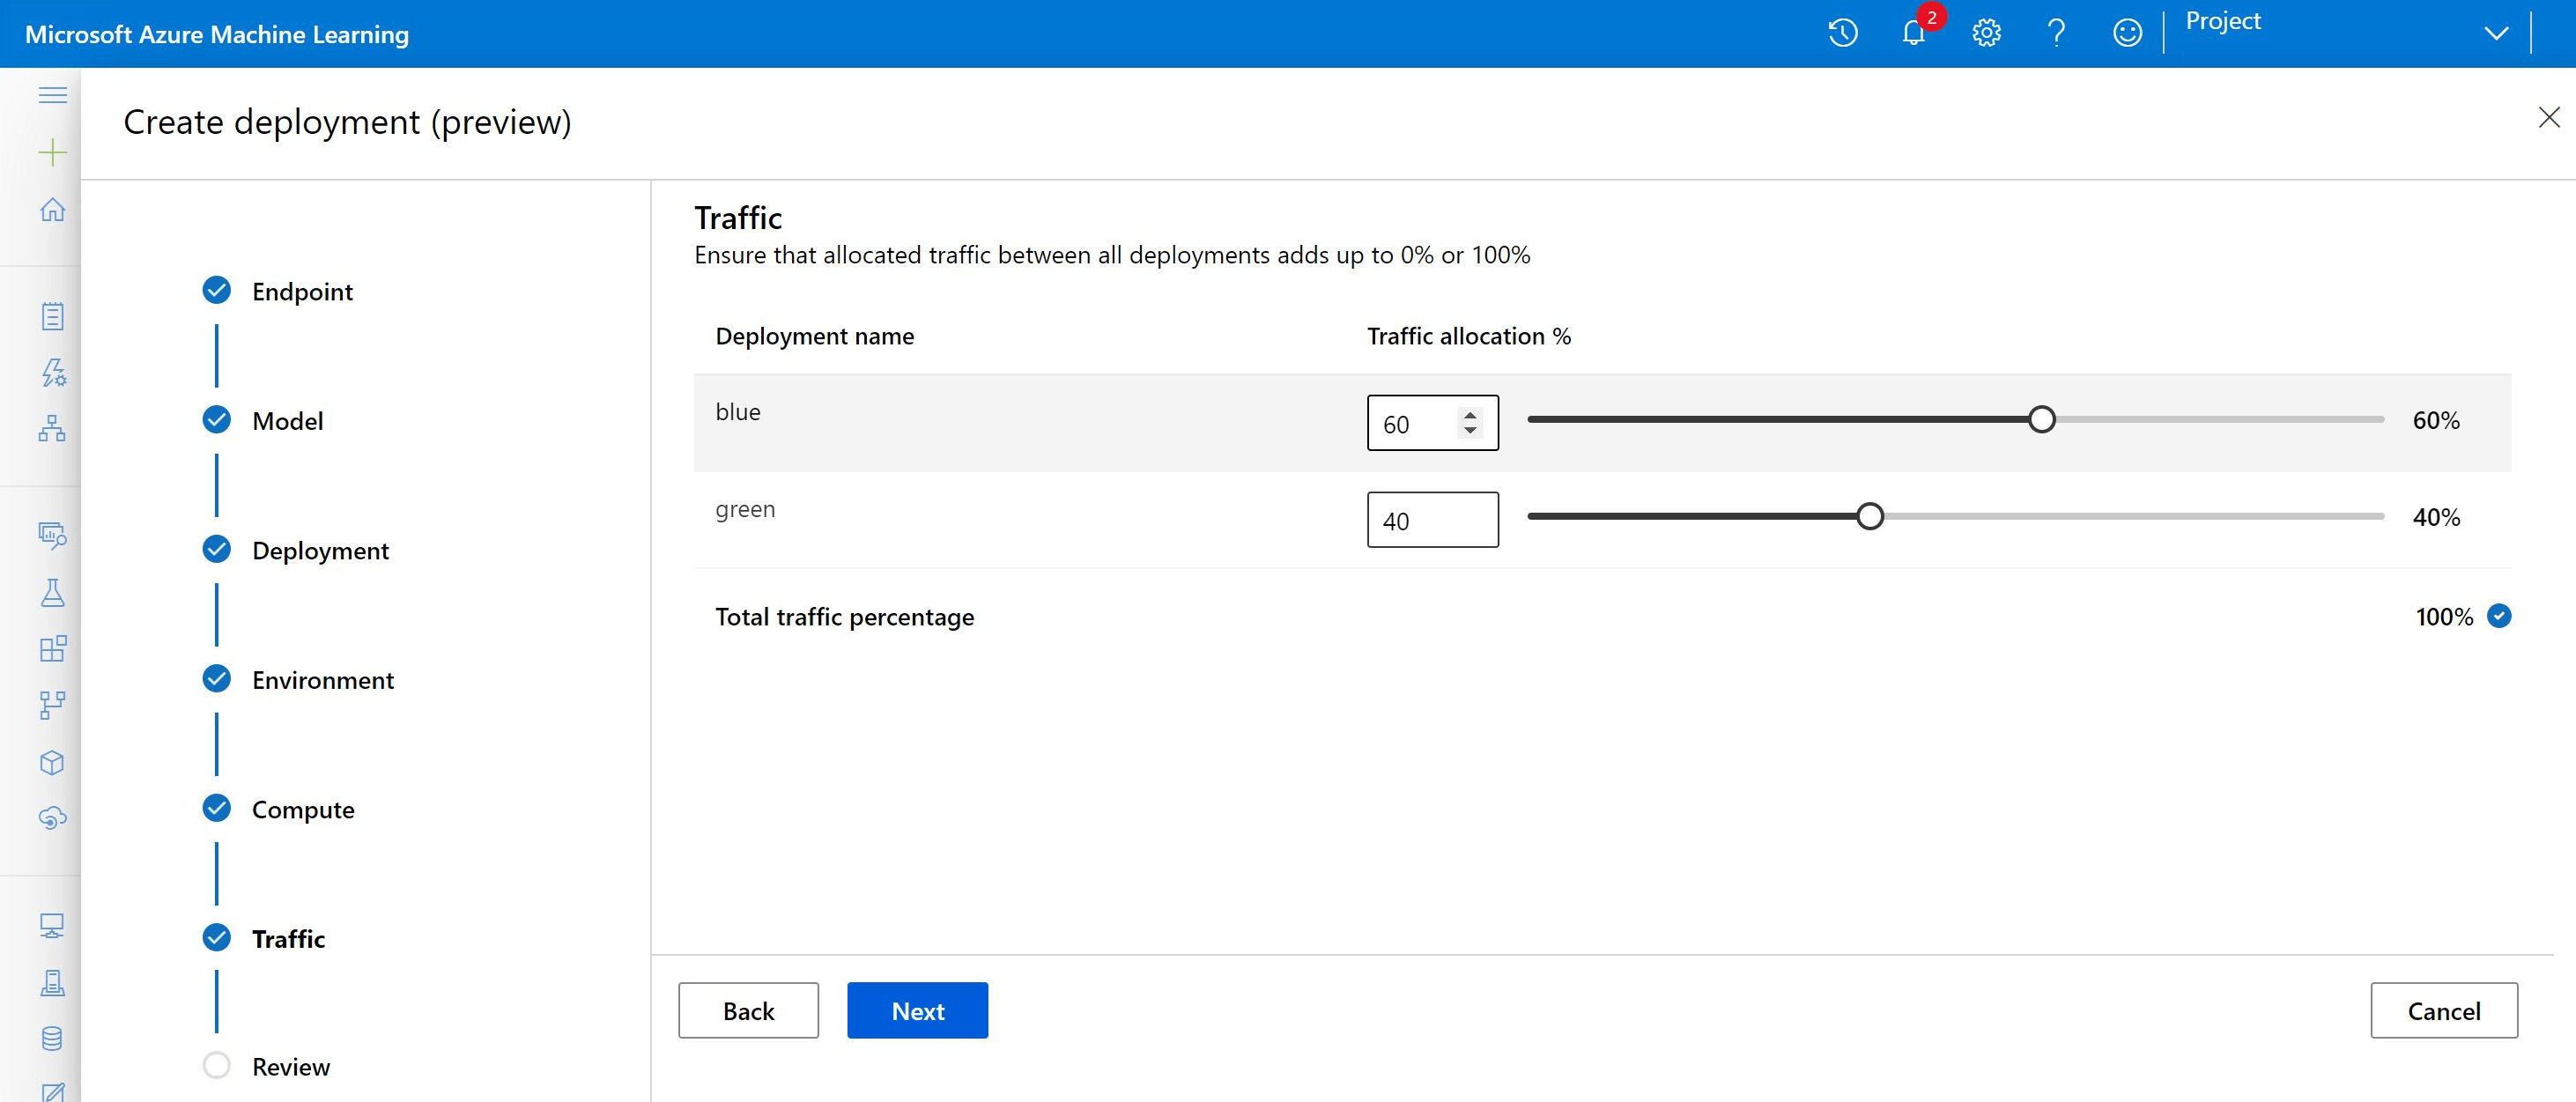The height and width of the screenshot is (1102, 2576).
Task: Open the Project workspace dropdown chevron
Action: 2495,32
